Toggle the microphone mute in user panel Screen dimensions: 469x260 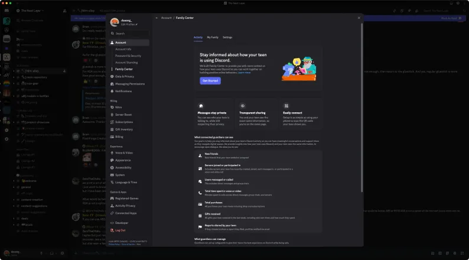tap(41, 253)
